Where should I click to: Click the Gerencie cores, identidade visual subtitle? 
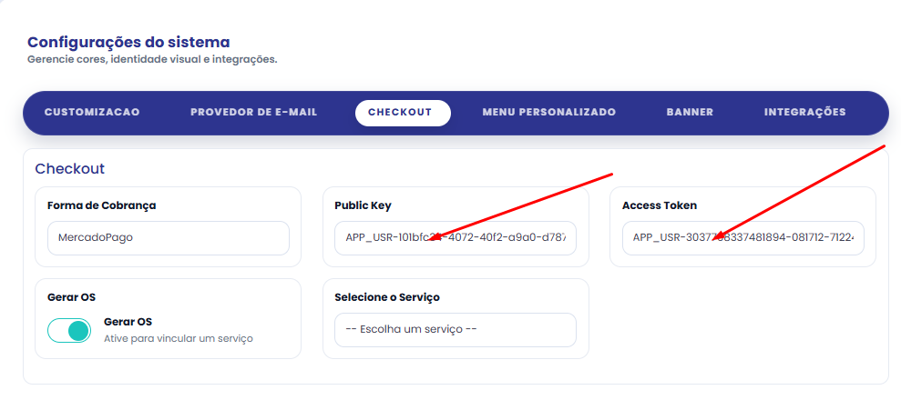coord(152,60)
